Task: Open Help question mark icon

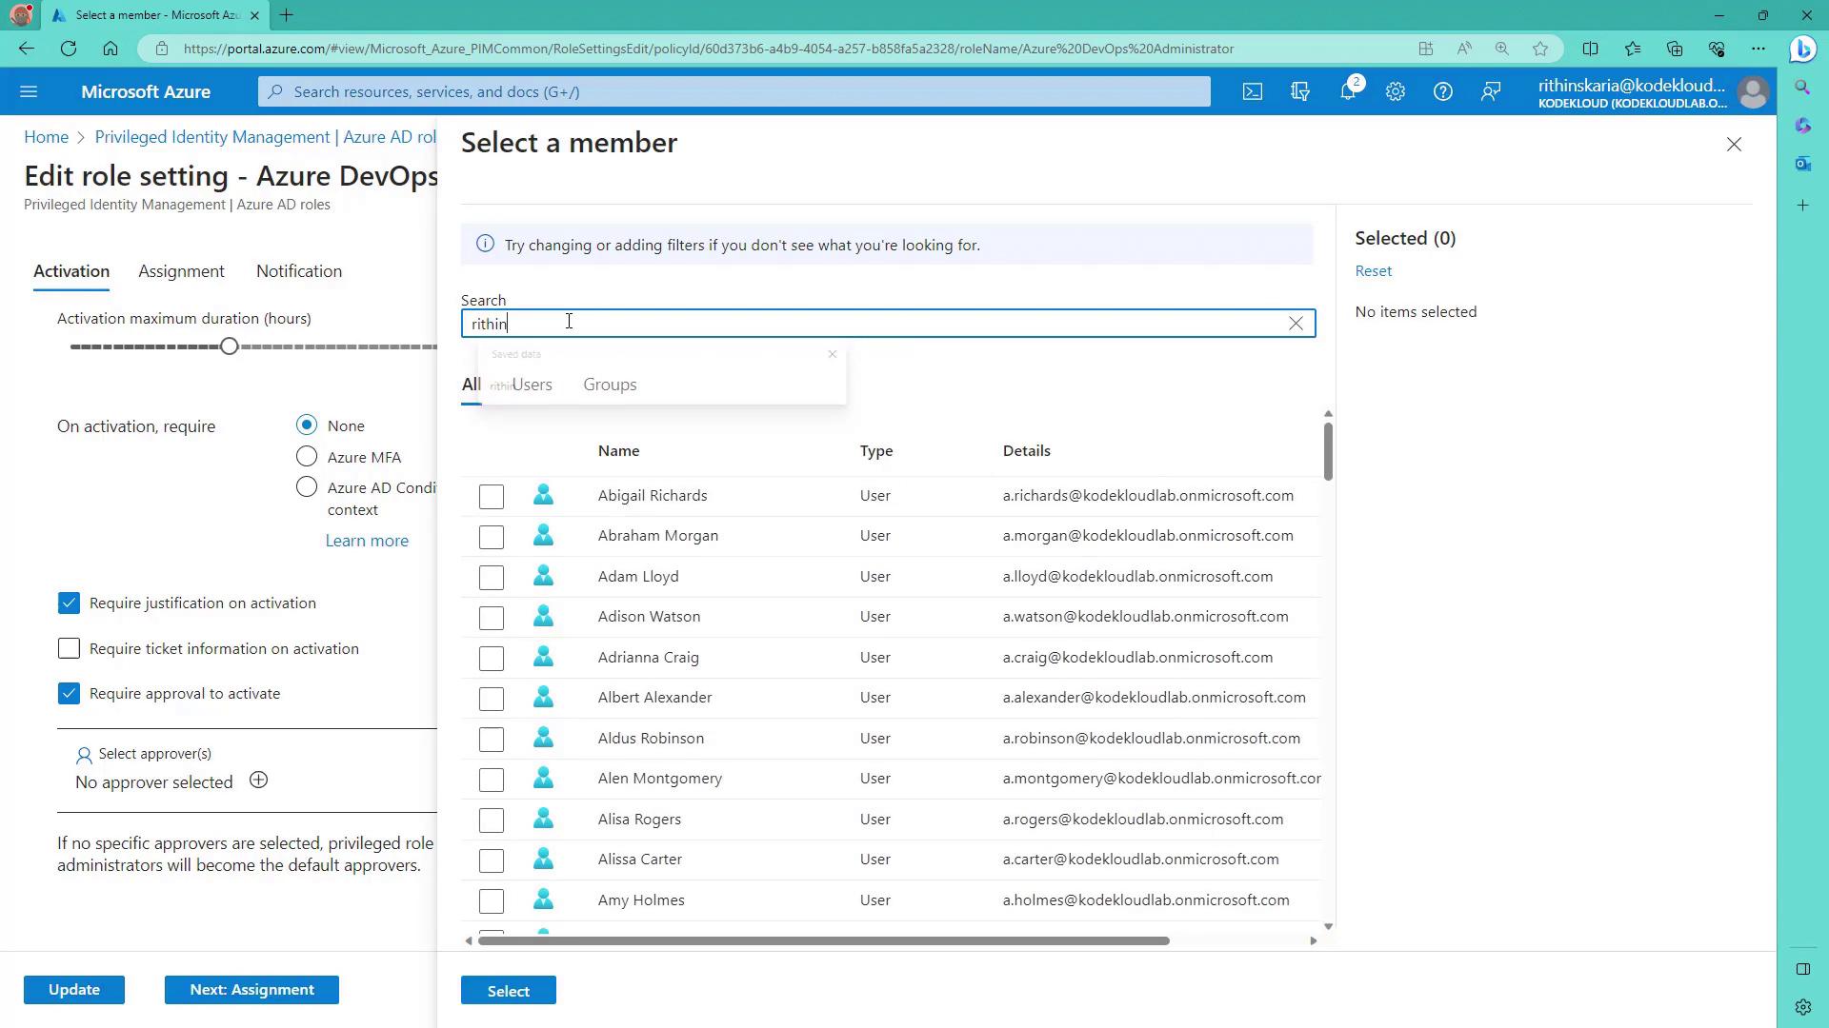Action: [1443, 91]
